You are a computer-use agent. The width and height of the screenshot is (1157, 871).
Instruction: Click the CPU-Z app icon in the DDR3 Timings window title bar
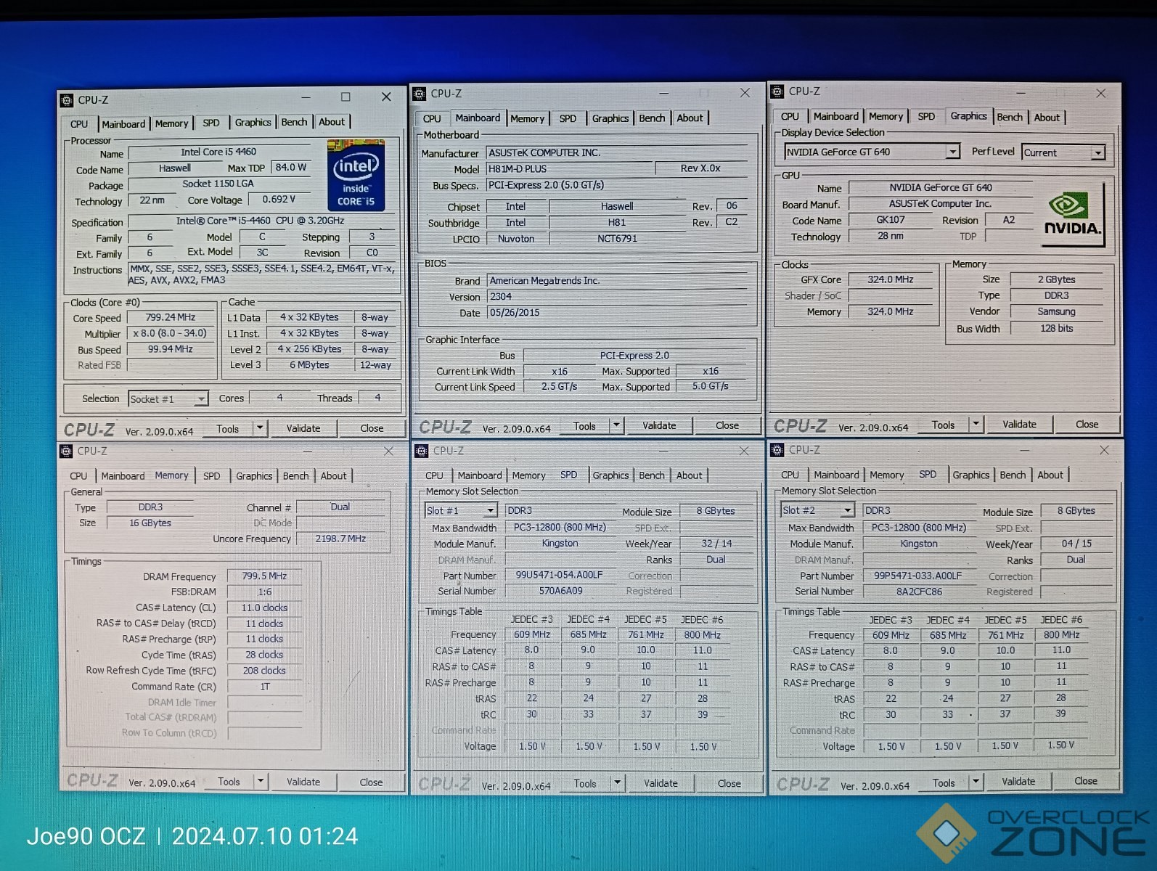[66, 451]
